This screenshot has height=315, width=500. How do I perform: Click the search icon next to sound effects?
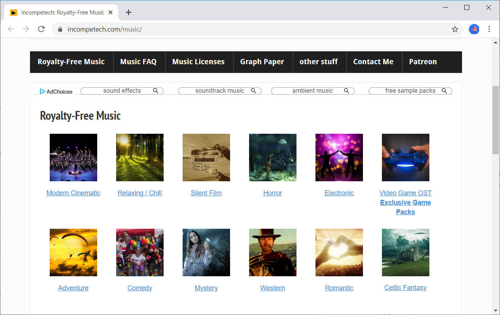(156, 90)
